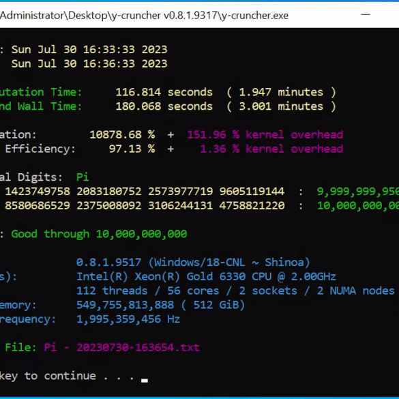
Task: Click digit group 2573977719
Action: point(181,192)
